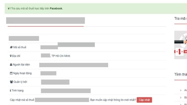187x105 pixels.
Task: Click the info icon beside Tình trạng
Action: (x=10, y=91)
